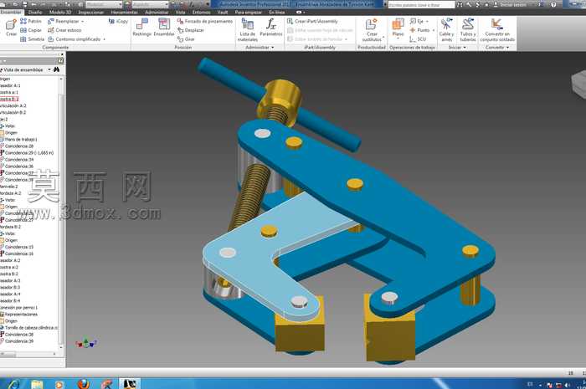Click the help question mark icon in title bar
Viewport: 586px width, 389px height.
tap(553, 4)
